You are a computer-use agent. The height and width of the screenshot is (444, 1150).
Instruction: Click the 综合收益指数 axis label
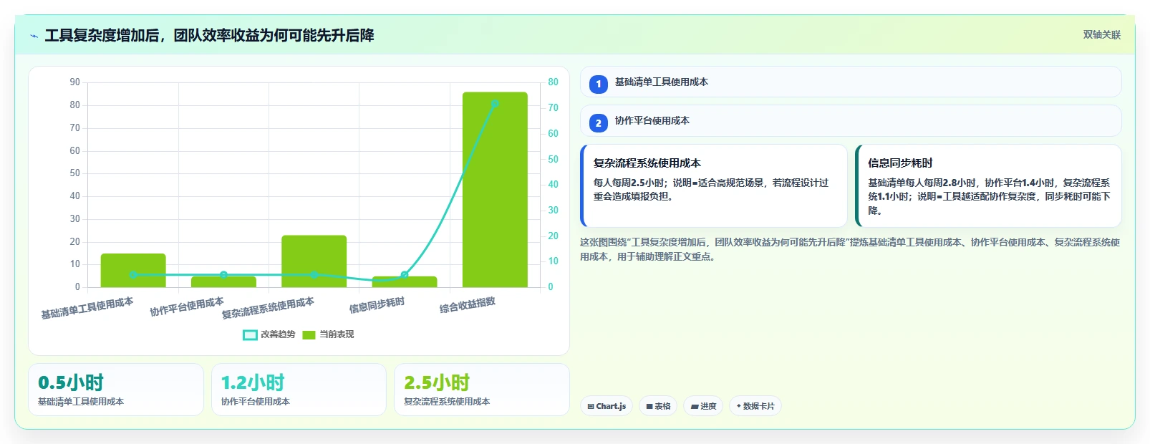[x=468, y=306]
